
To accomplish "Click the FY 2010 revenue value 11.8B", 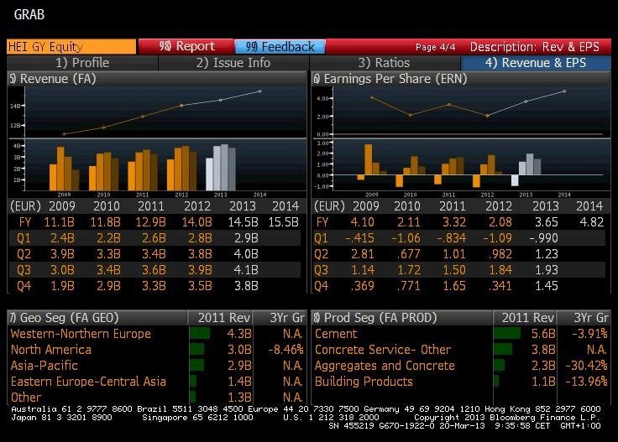I will pyautogui.click(x=105, y=222).
